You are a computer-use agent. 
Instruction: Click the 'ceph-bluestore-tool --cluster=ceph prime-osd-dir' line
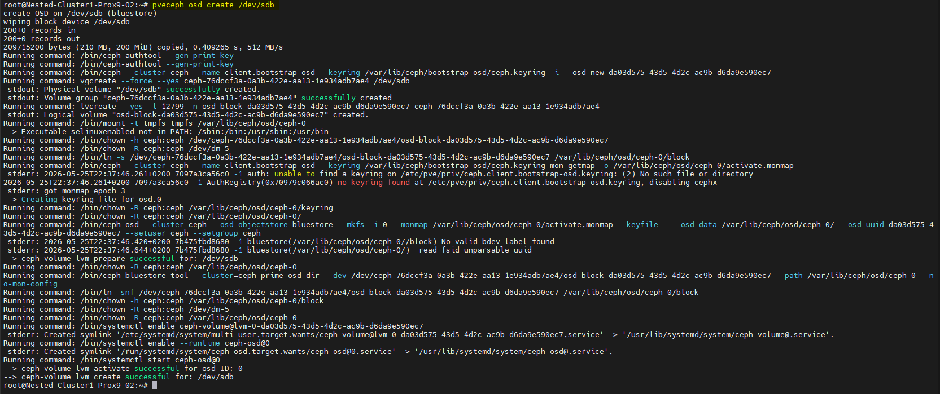pyautogui.click(x=469, y=275)
